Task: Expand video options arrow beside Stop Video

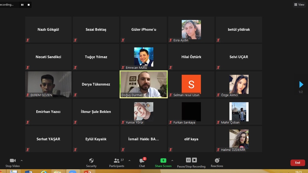Action: 22,160
